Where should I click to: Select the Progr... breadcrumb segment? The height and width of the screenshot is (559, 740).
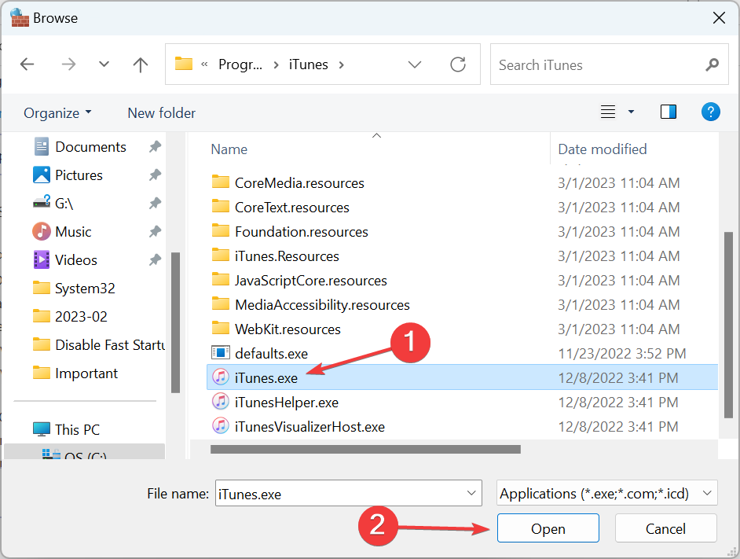pos(240,64)
